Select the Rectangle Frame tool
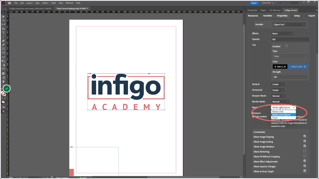This screenshot has width=319, height=179. pyautogui.click(x=3, y=49)
